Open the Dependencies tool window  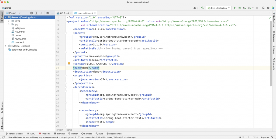115,134
